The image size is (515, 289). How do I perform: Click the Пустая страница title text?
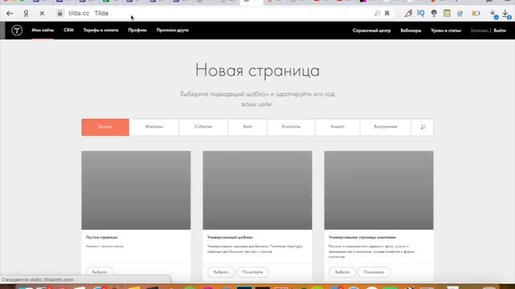101,238
